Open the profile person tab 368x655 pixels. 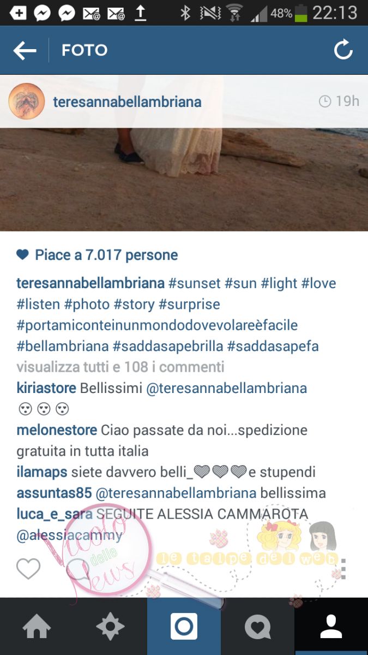click(x=331, y=627)
